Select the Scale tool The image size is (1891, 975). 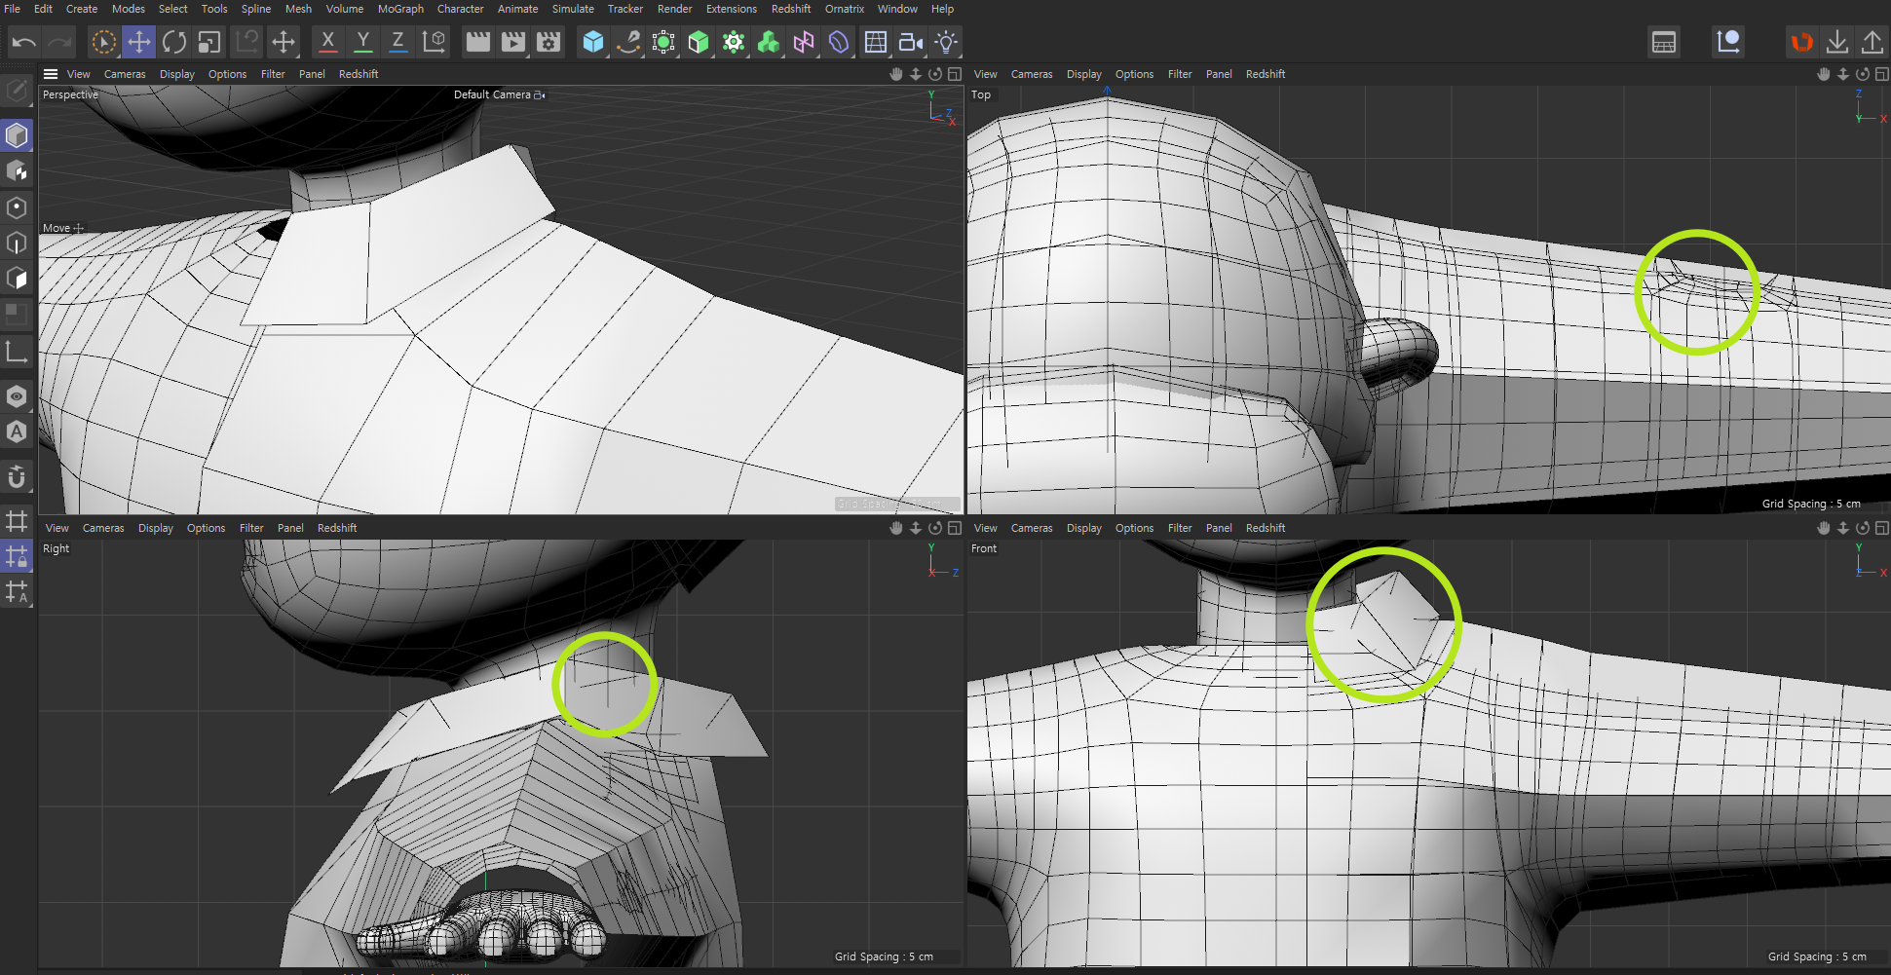[209, 42]
